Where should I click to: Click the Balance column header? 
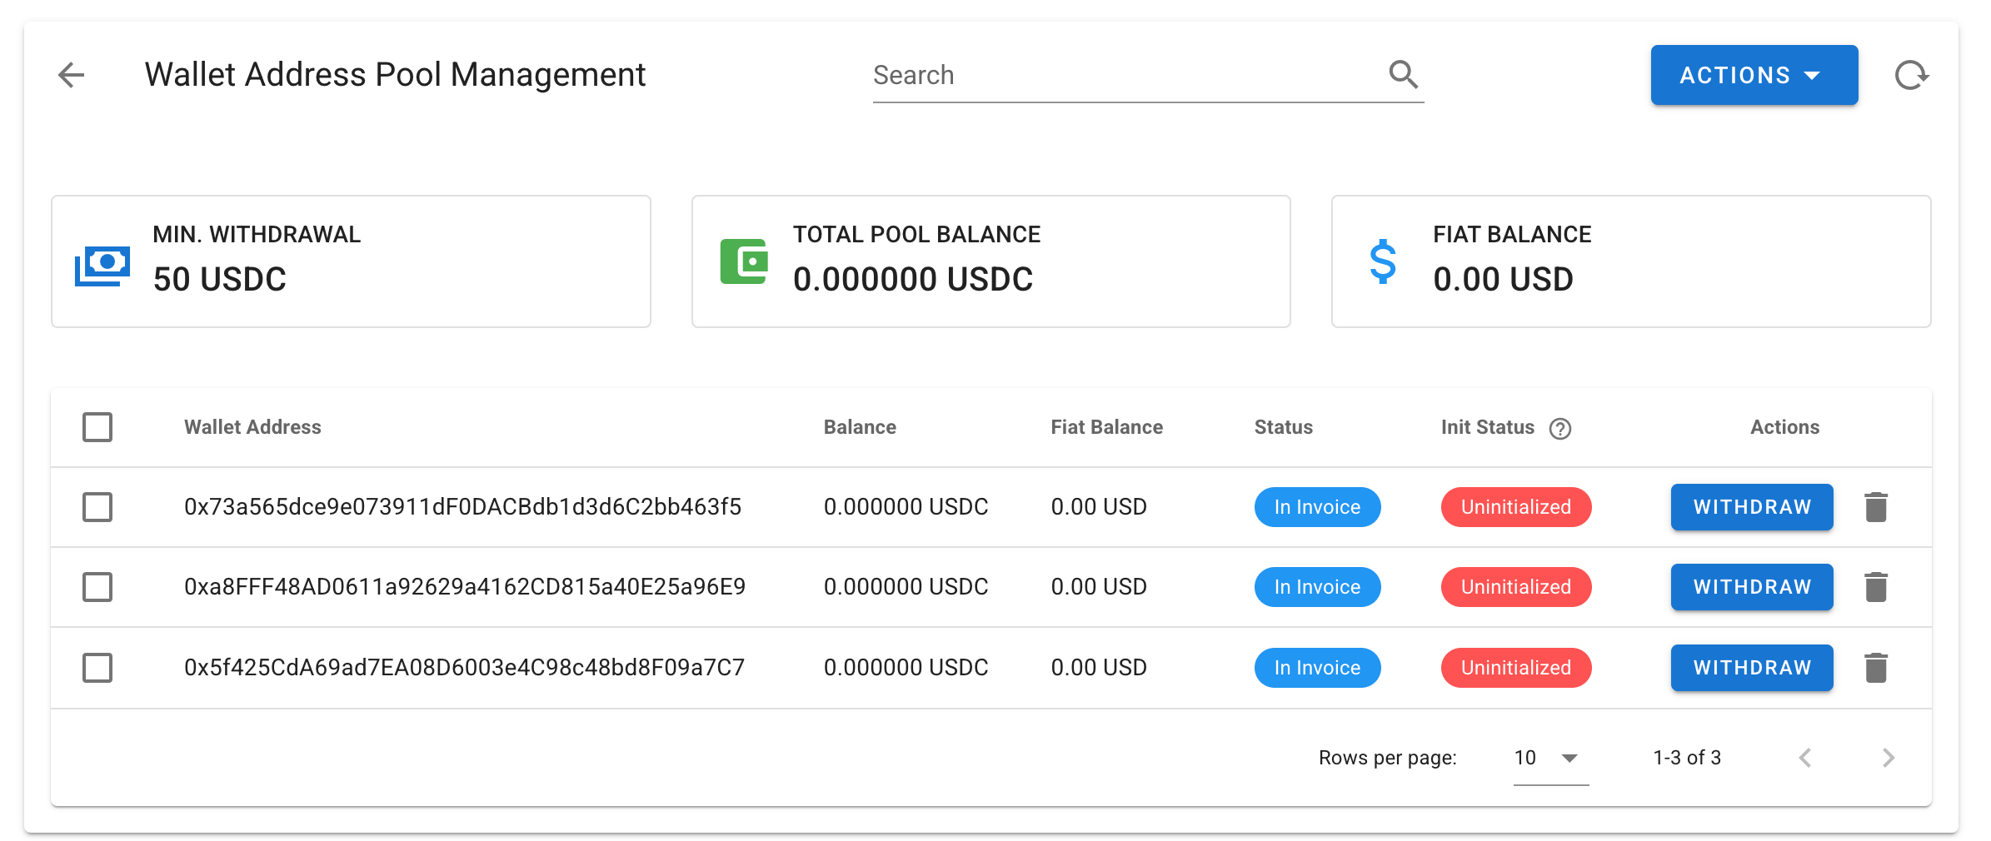pyautogui.click(x=859, y=427)
